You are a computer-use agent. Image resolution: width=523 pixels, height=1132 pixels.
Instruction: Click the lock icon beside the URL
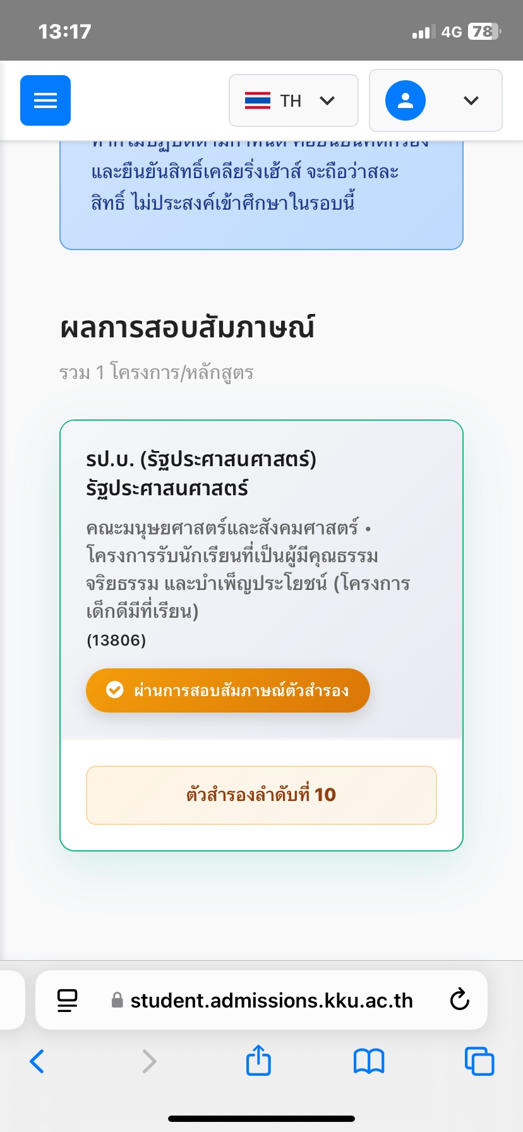117,1000
